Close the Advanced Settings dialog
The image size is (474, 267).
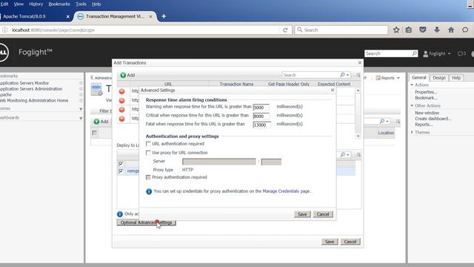point(333,90)
